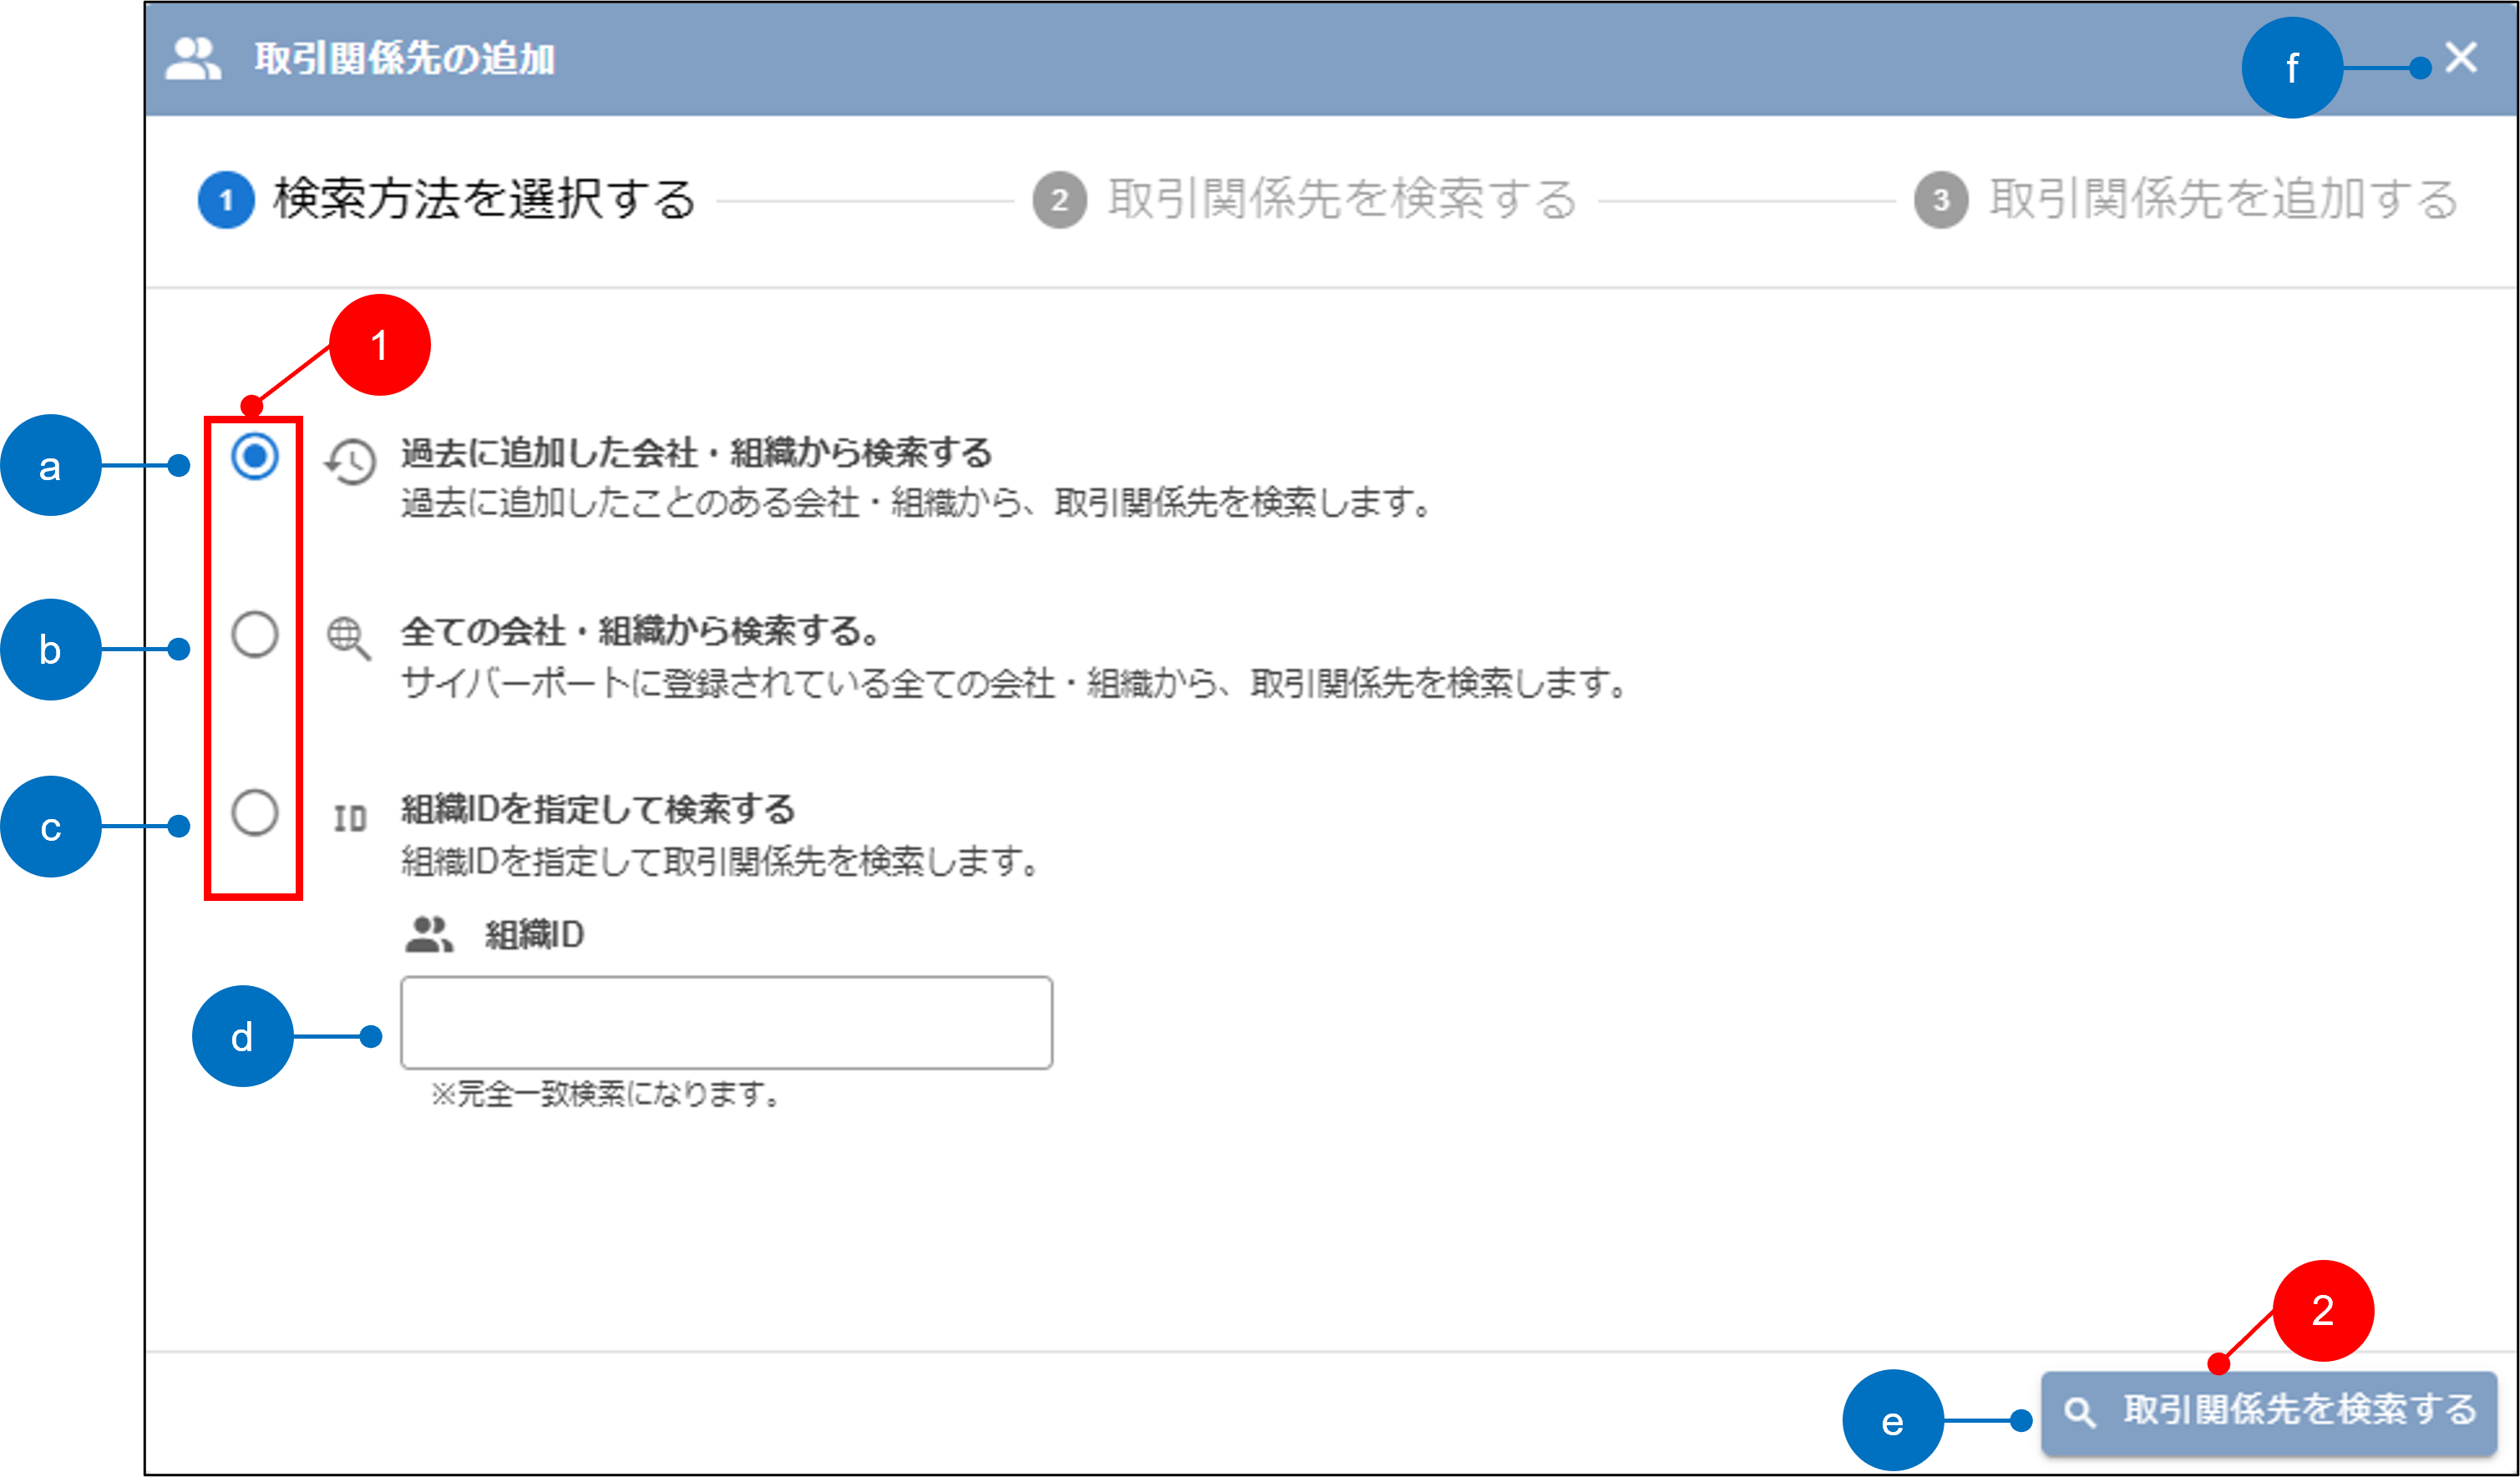
Task: Select 全ての会社・組織から検索する radio button
Action: pos(255,635)
